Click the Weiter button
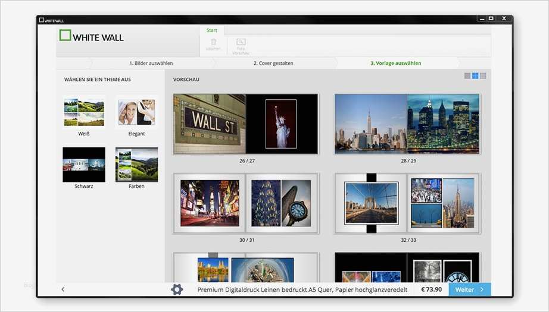Screen dimensions: 549x312 (469, 289)
